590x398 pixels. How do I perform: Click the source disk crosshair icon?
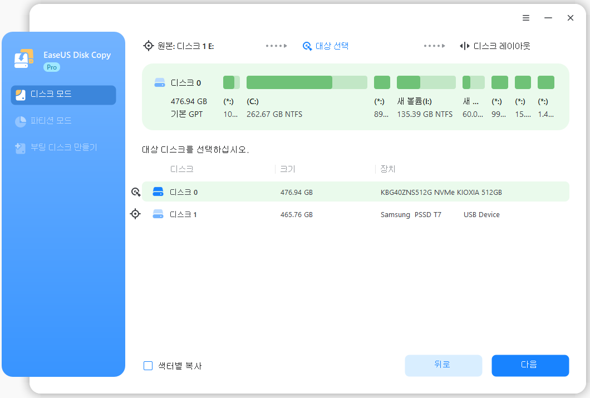(x=147, y=46)
